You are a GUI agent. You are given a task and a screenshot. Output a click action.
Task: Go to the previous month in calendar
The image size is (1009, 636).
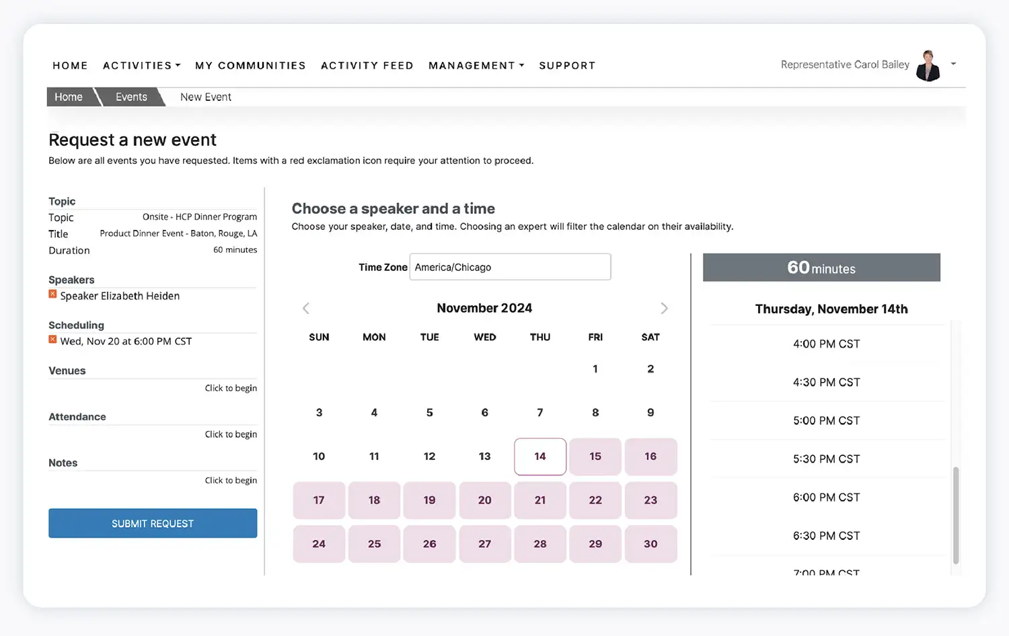coord(306,309)
